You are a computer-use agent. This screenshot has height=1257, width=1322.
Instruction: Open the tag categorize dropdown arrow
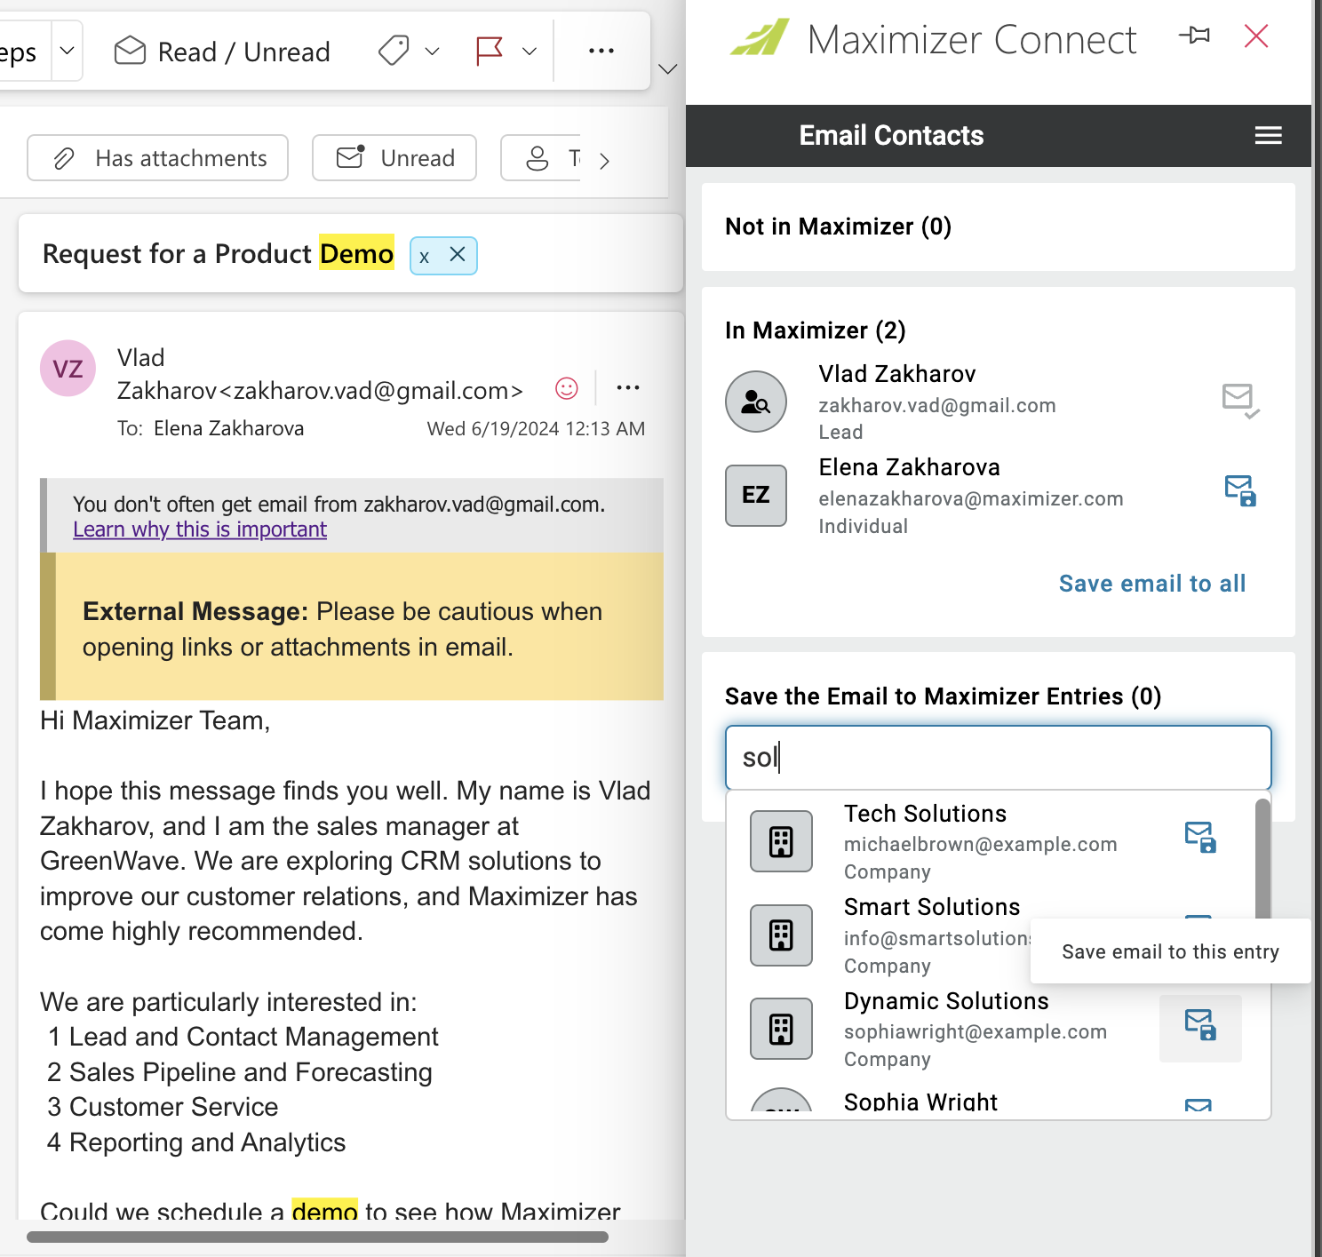point(433,52)
